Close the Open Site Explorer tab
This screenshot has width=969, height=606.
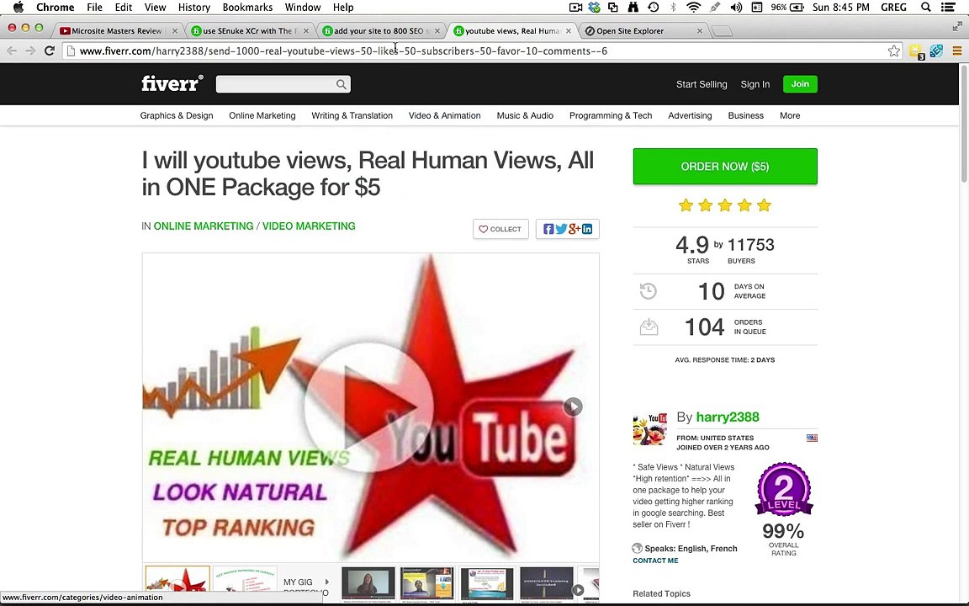(x=700, y=31)
